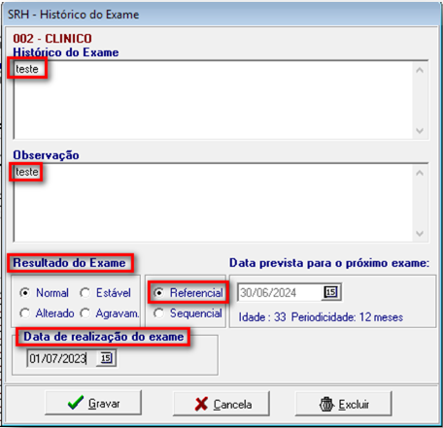Click Histórico do Exame scroll-down arrow
Image resolution: width=443 pixels, height=428 pixels.
(x=420, y=131)
